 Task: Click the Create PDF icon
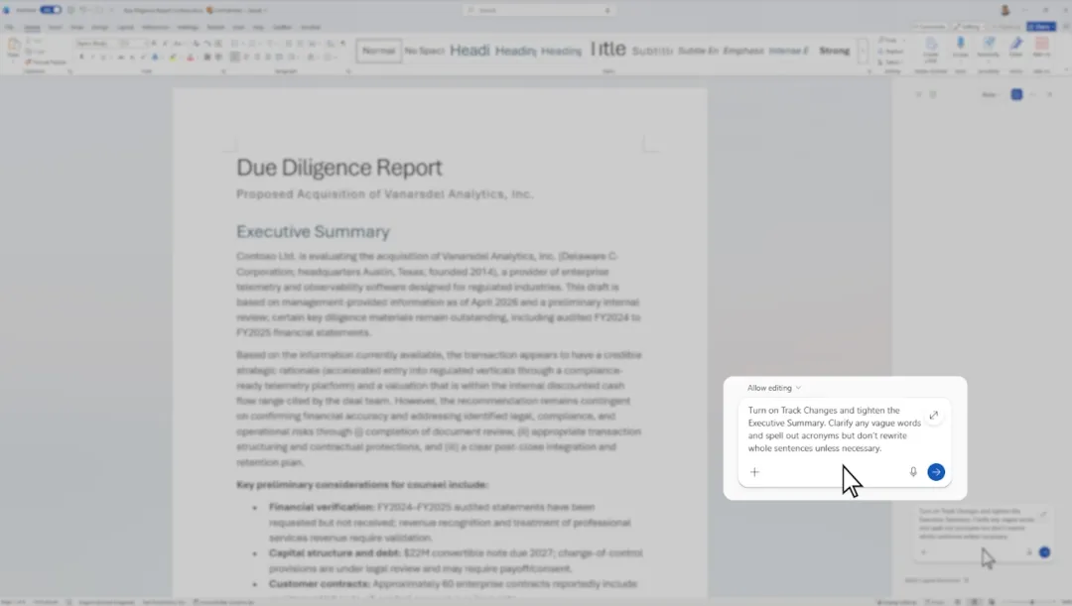[930, 49]
